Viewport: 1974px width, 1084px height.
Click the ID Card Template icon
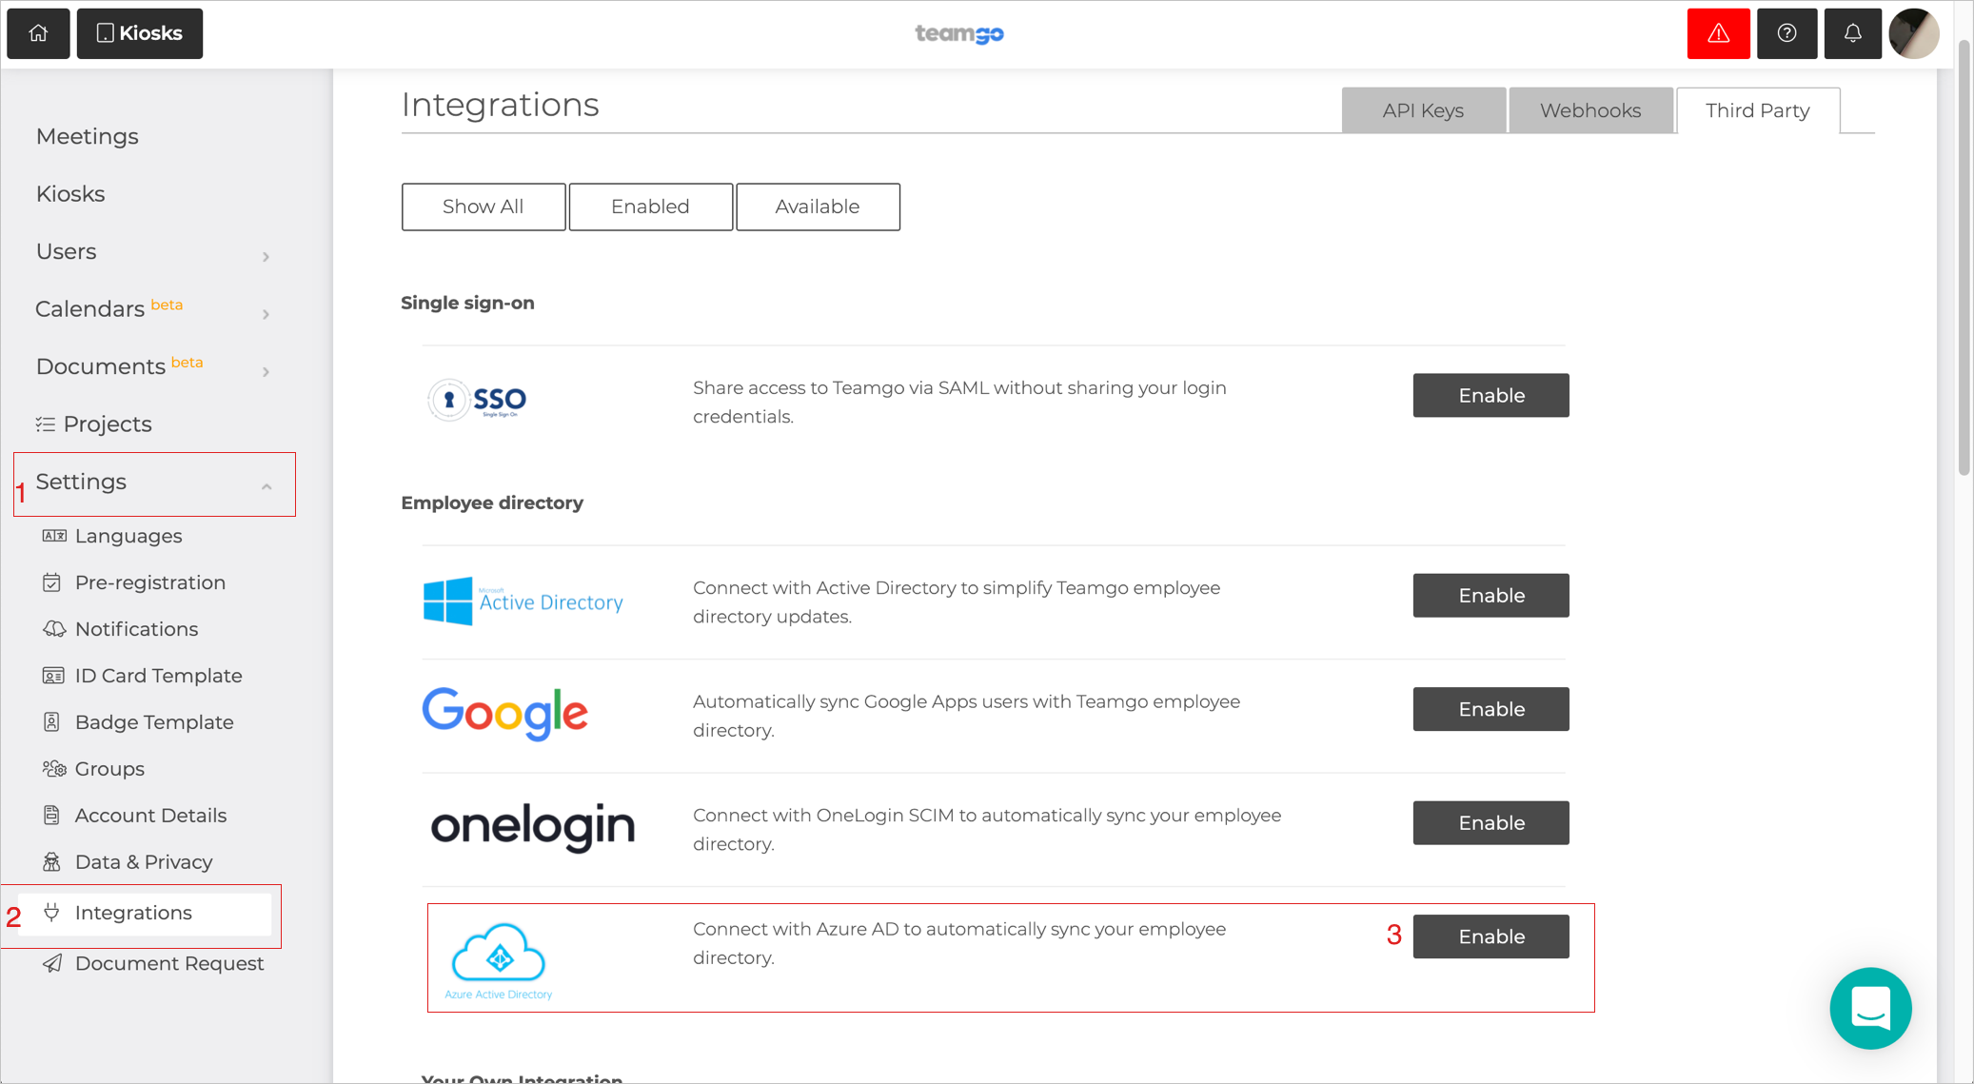click(53, 676)
